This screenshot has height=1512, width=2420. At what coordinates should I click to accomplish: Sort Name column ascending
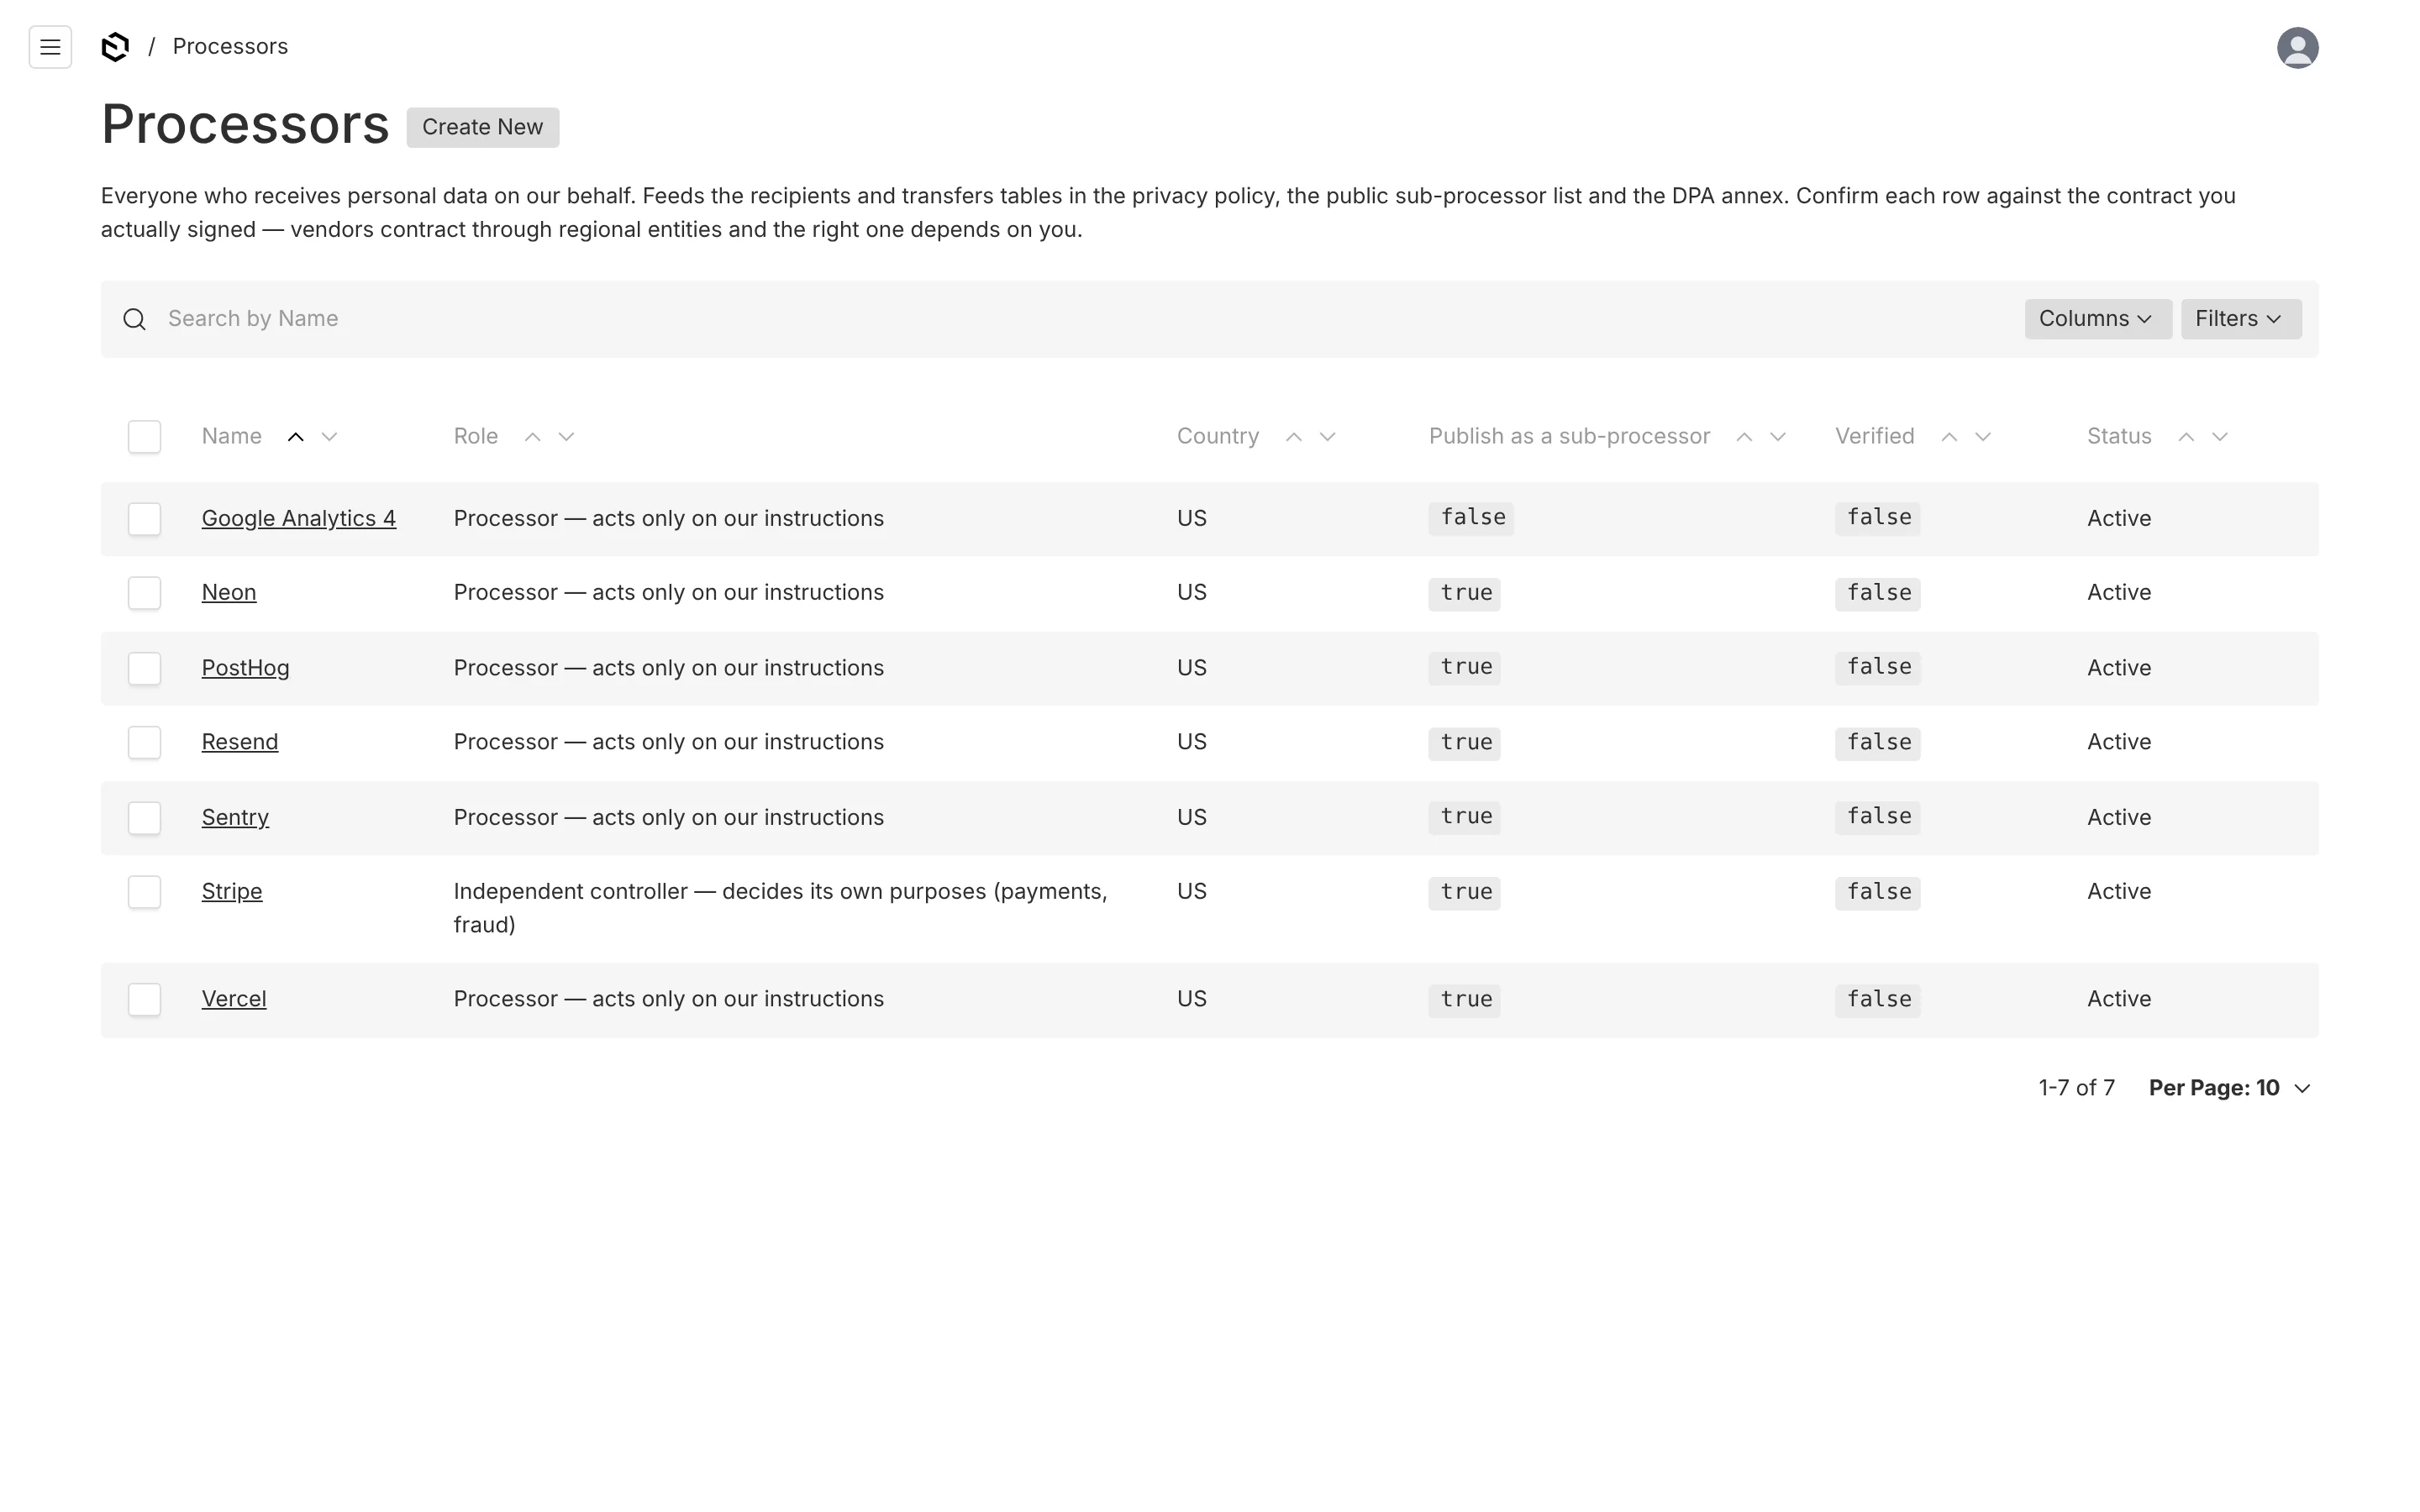tap(295, 437)
